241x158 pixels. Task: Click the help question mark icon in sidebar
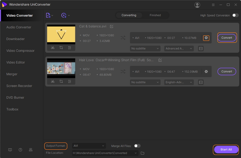tap(20, 150)
